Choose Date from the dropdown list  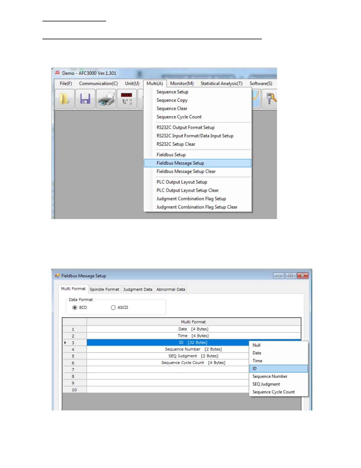pyautogui.click(x=278, y=353)
